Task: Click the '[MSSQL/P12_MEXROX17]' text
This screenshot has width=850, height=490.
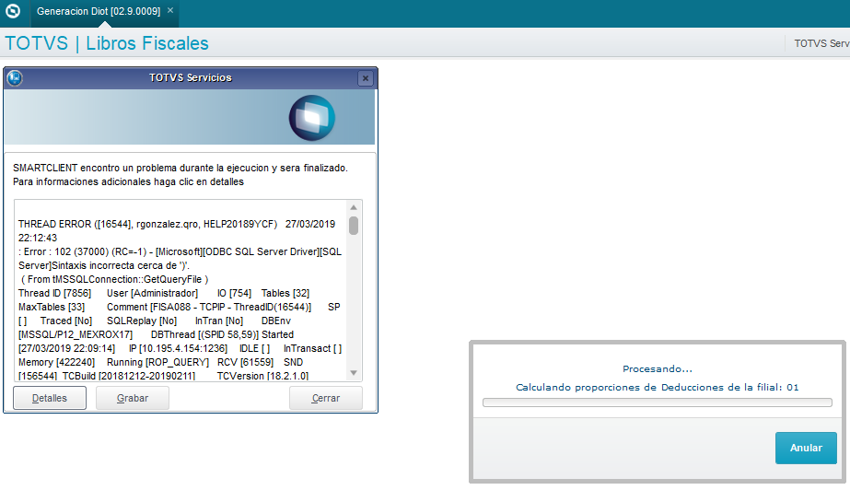Action: coord(76,334)
